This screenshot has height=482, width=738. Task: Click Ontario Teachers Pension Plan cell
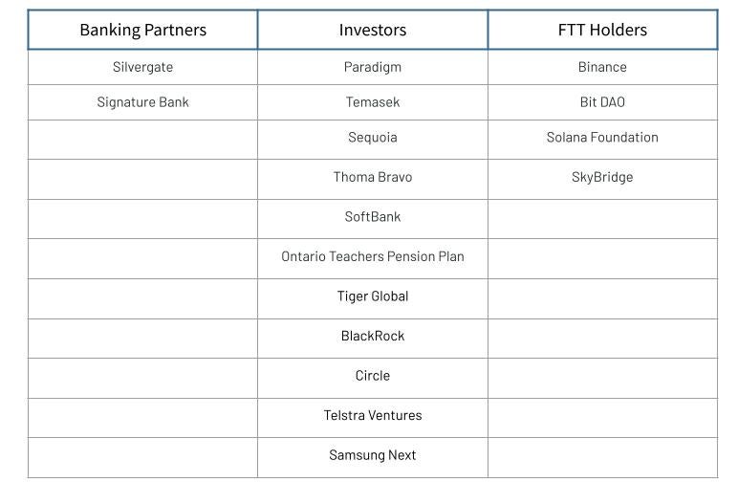372,256
